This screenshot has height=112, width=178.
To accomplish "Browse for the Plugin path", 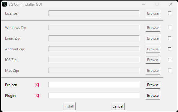I will (153, 96).
